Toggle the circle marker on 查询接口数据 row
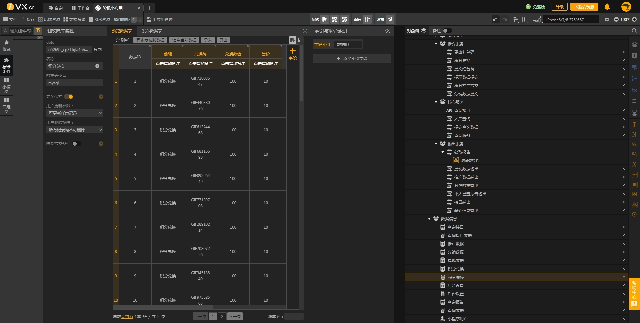Screen dimensions: 640x323 click(x=624, y=235)
